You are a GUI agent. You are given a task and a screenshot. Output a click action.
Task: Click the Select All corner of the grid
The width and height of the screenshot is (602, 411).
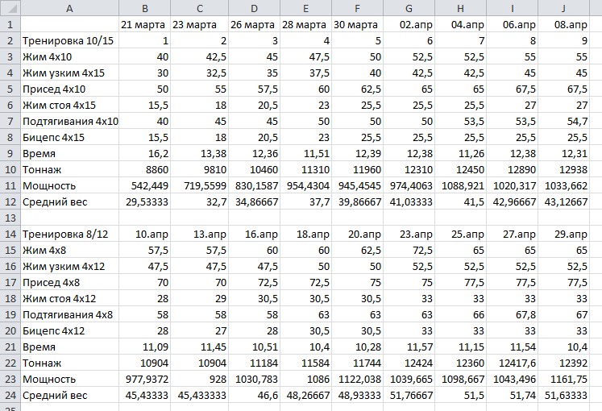10,7
